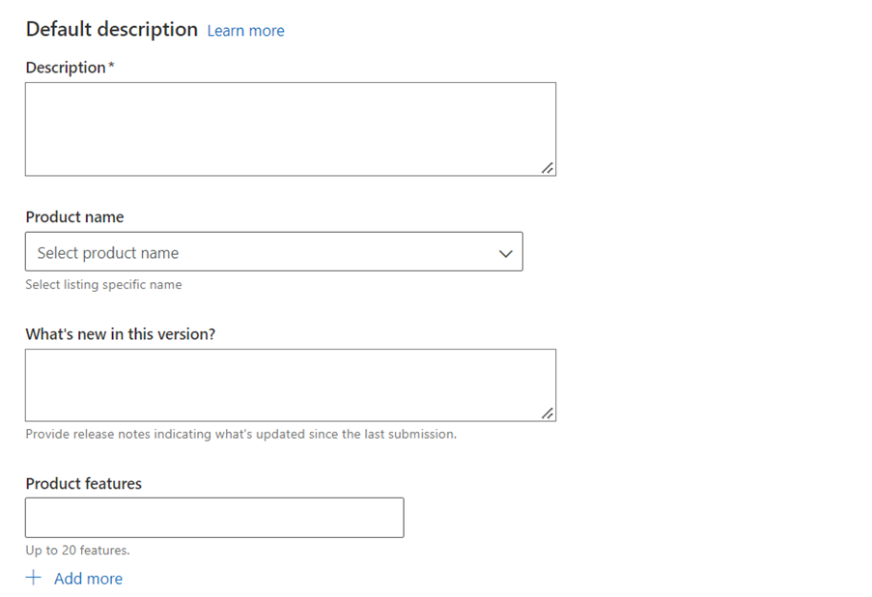
Task: Open the Product name combo box
Action: [273, 251]
